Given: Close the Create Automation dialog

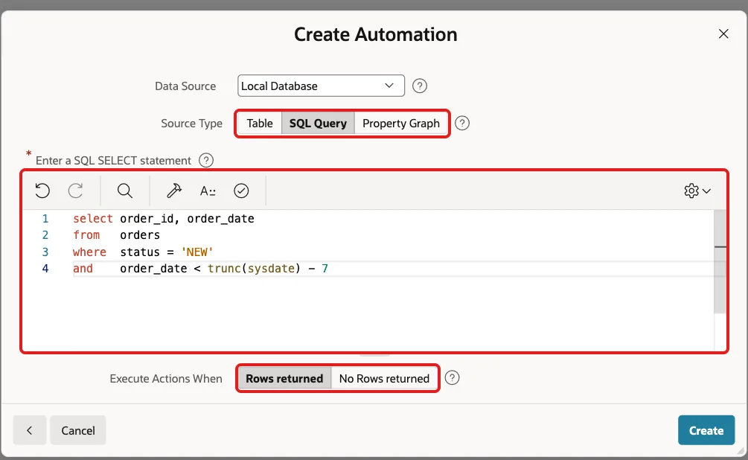Looking at the screenshot, I should point(723,34).
